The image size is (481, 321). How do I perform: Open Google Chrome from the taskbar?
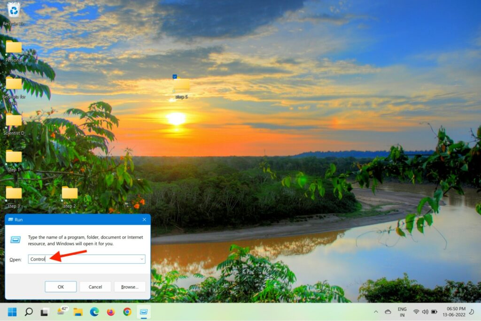click(x=127, y=312)
